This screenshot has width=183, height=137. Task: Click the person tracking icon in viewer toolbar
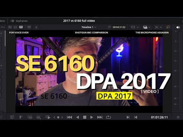click(x=36, y=27)
